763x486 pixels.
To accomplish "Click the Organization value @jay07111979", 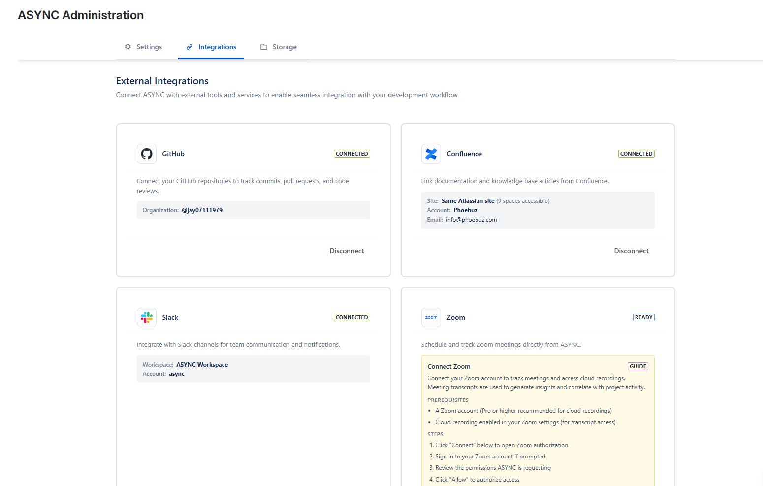I will point(202,210).
